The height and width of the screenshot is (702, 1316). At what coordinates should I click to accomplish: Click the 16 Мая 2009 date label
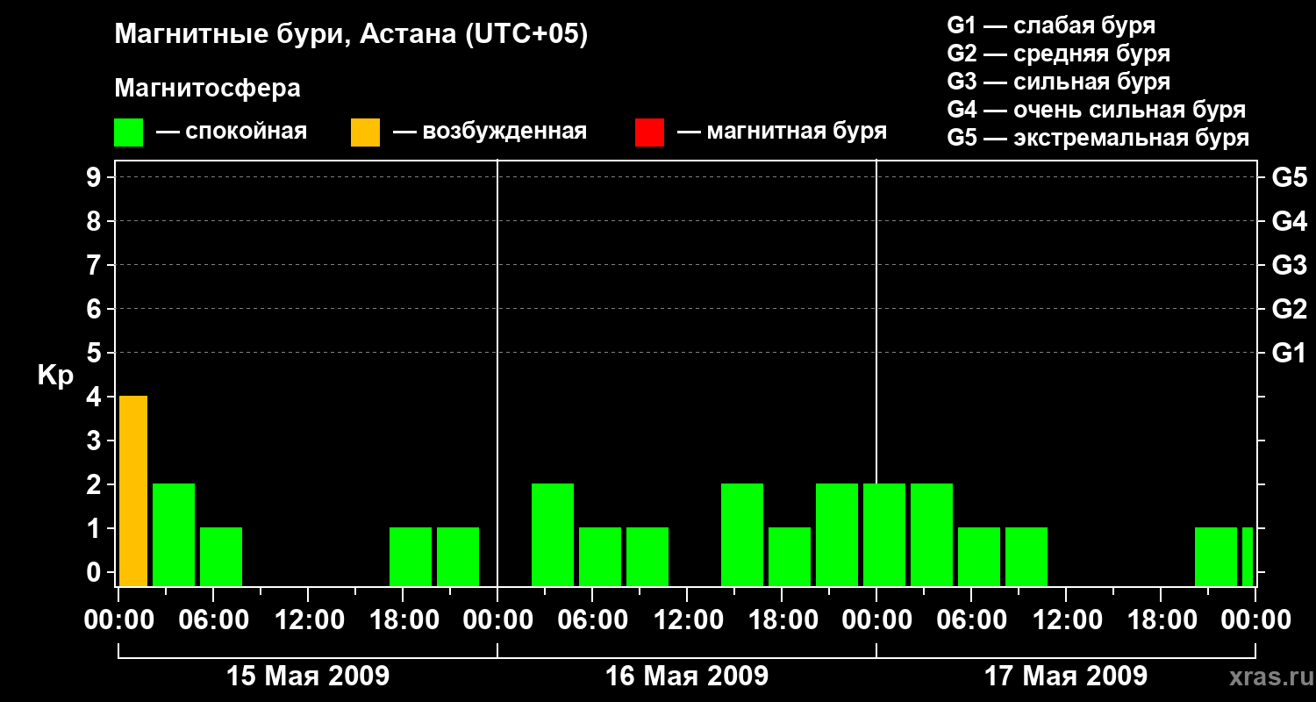pos(687,677)
